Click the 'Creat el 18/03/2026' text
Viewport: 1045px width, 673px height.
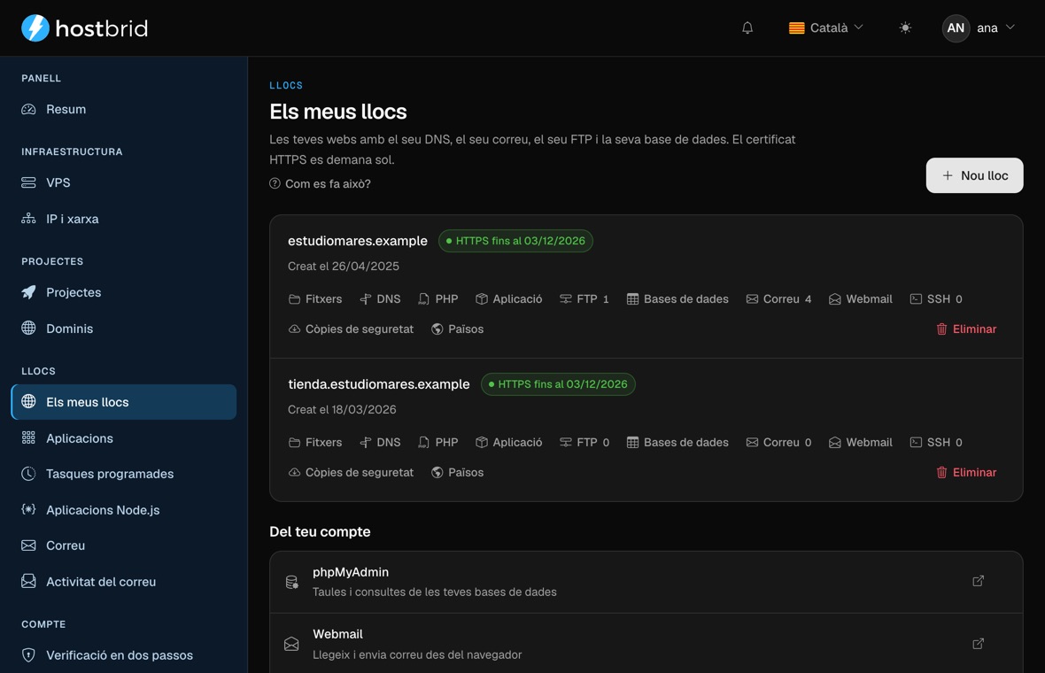click(x=342, y=409)
